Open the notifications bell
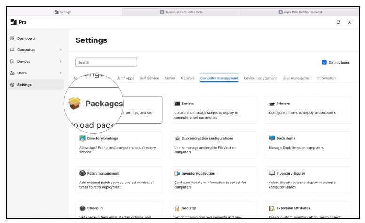Viewport: 365px width, 223px height. [338, 22]
